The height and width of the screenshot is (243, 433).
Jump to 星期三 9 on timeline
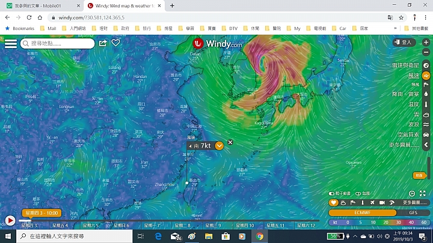click(213, 226)
